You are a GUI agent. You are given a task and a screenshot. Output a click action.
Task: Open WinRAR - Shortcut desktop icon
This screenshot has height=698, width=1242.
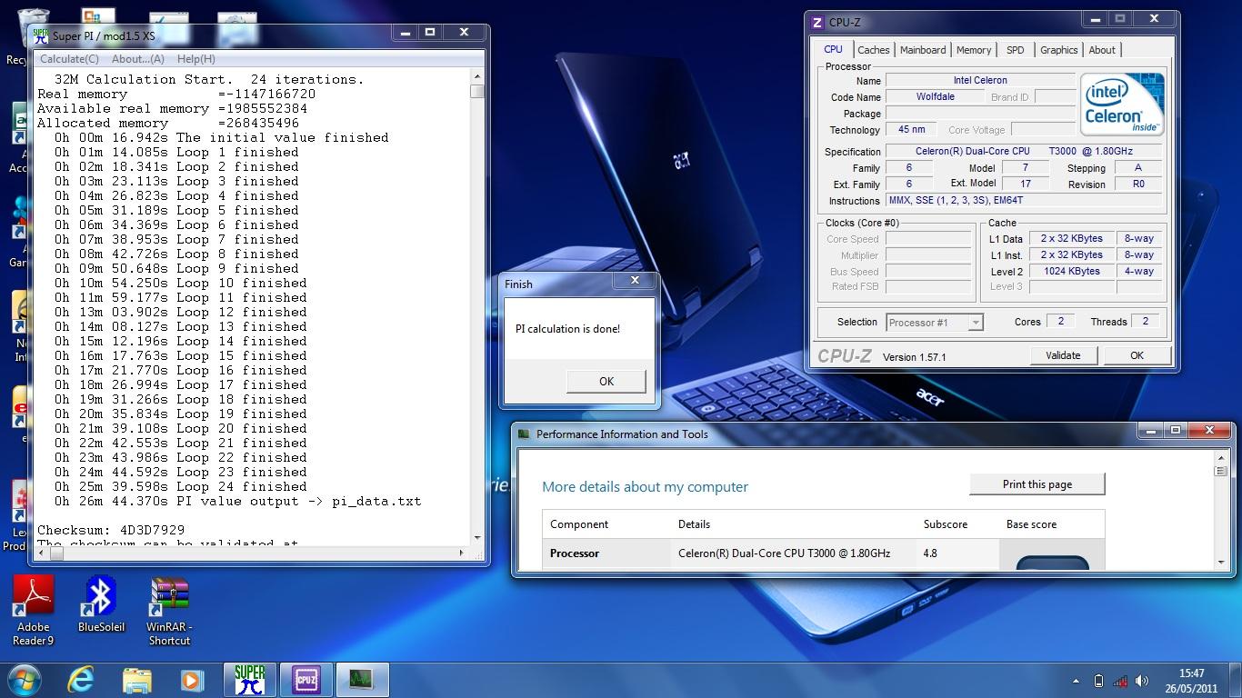(x=169, y=611)
